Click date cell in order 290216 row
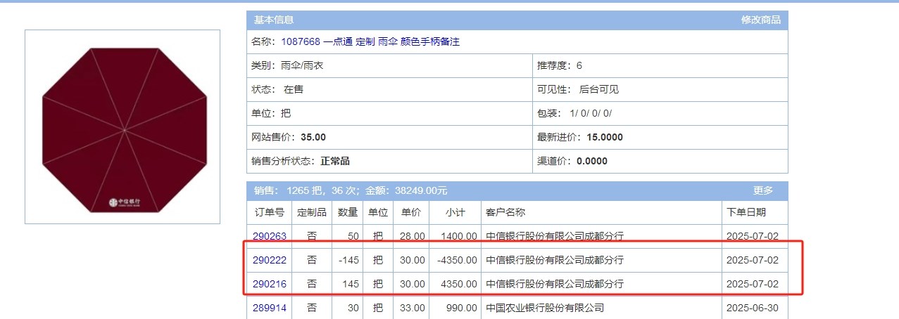Viewport: 899px width, 319px height. [x=755, y=284]
